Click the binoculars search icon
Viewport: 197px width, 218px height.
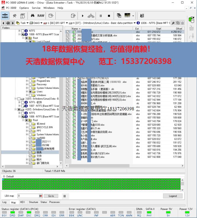[32, 16]
